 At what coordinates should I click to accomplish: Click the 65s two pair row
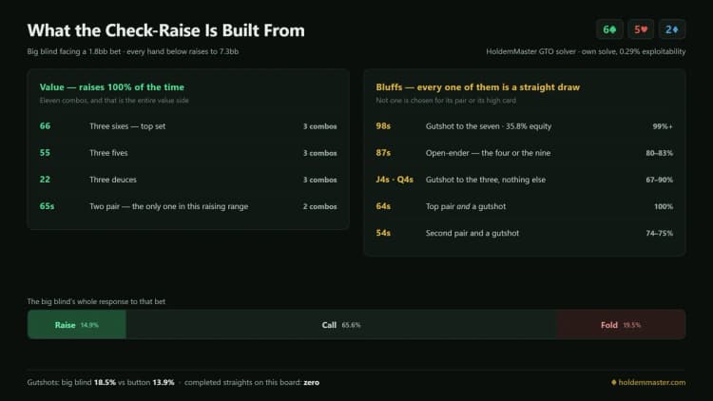click(x=188, y=206)
